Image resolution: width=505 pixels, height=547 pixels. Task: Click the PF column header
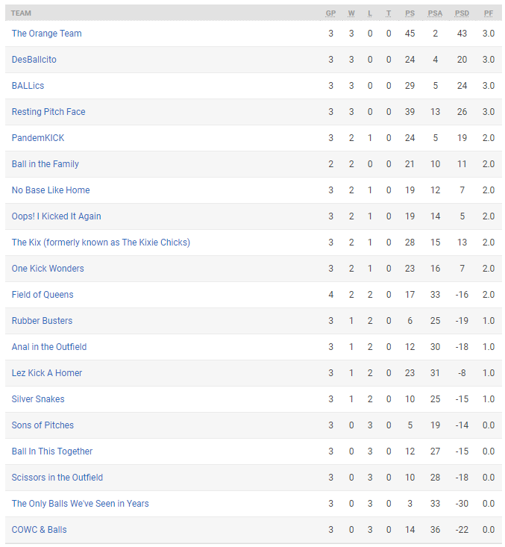pos(489,13)
